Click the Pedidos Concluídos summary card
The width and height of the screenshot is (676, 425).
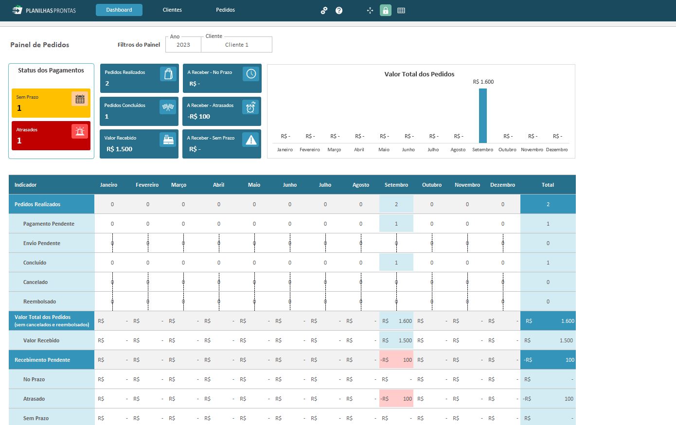pyautogui.click(x=139, y=111)
